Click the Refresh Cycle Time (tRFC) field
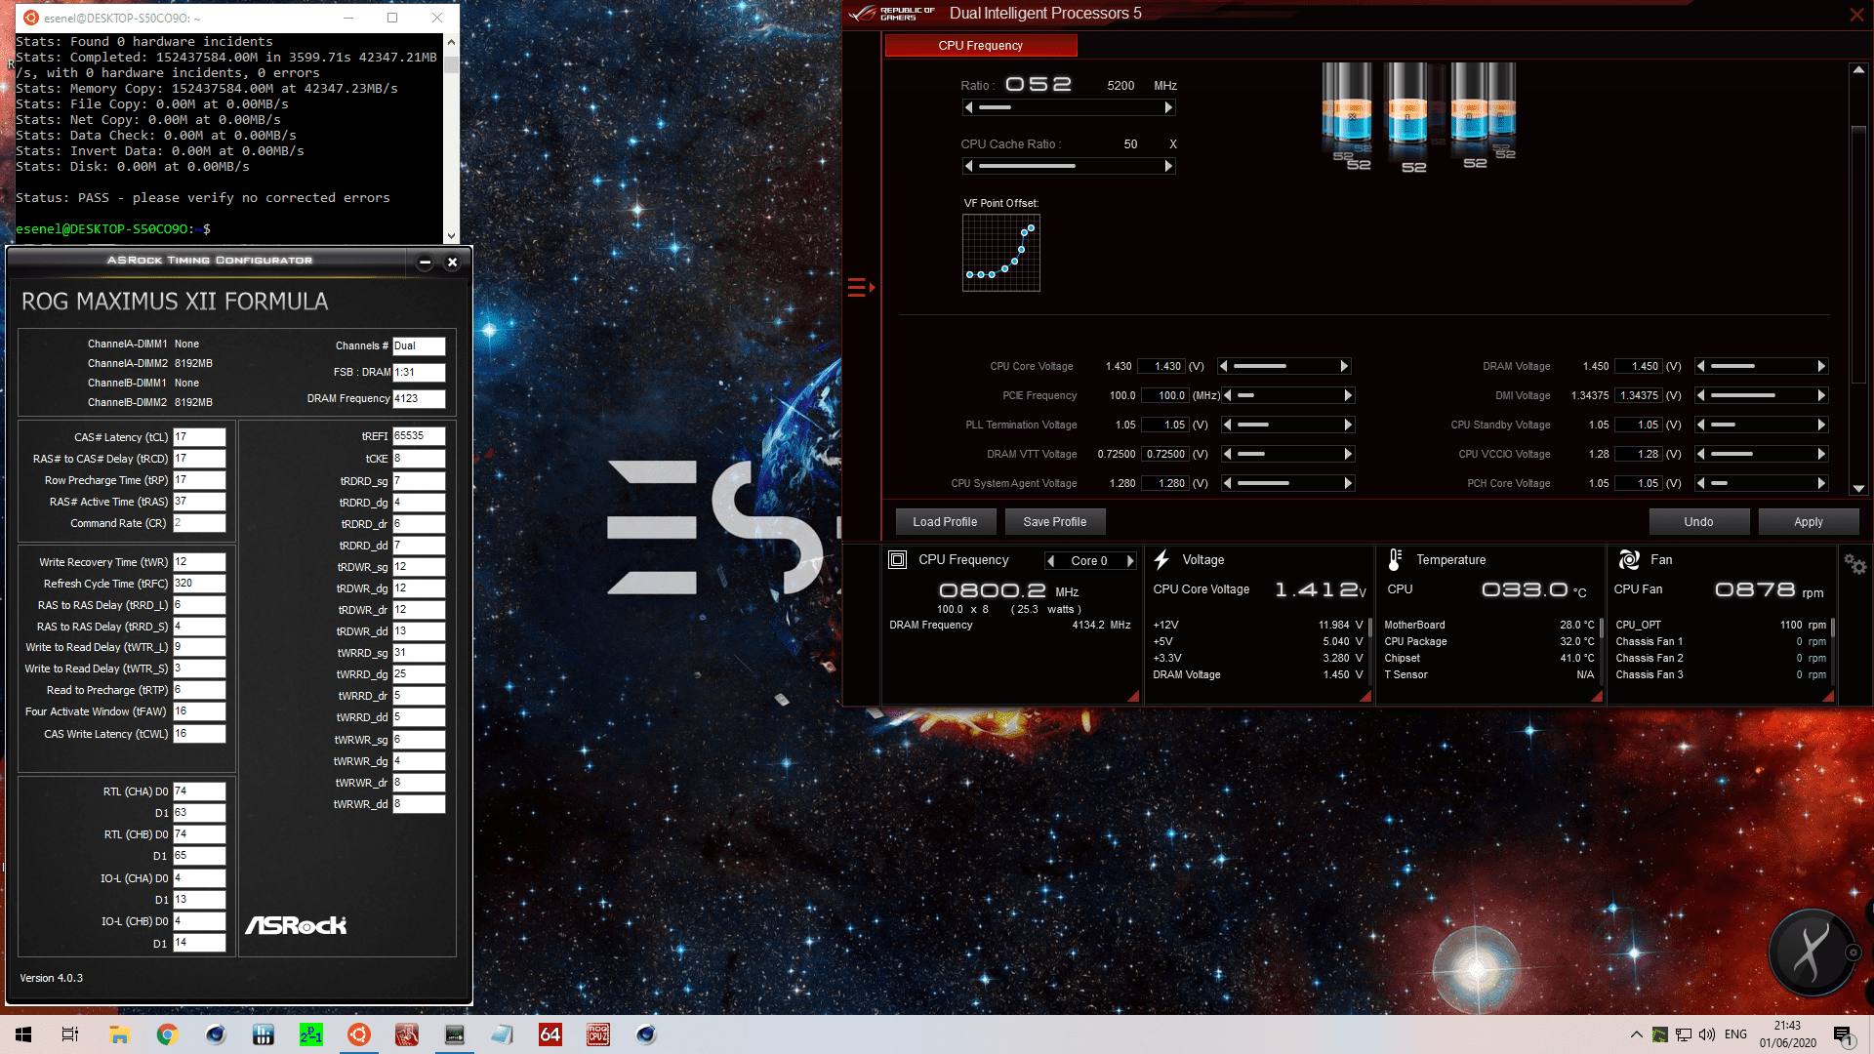Screen dimensions: 1874x1054 (199, 584)
